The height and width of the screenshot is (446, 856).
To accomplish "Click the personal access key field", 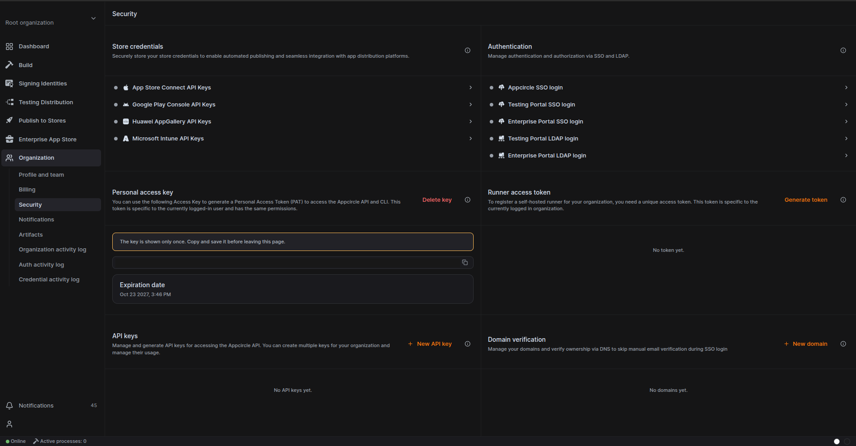I will tap(293, 263).
